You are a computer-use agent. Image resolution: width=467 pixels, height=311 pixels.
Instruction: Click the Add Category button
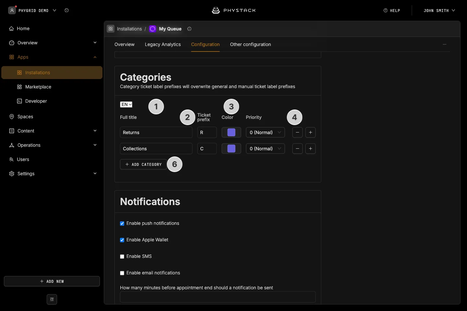coord(143,164)
